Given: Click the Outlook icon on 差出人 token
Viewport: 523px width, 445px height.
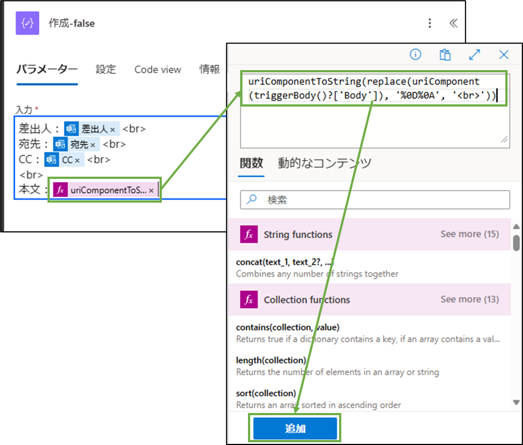Looking at the screenshot, I should pyautogui.click(x=71, y=129).
